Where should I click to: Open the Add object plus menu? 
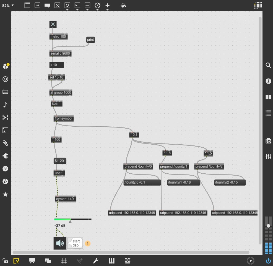107,5
